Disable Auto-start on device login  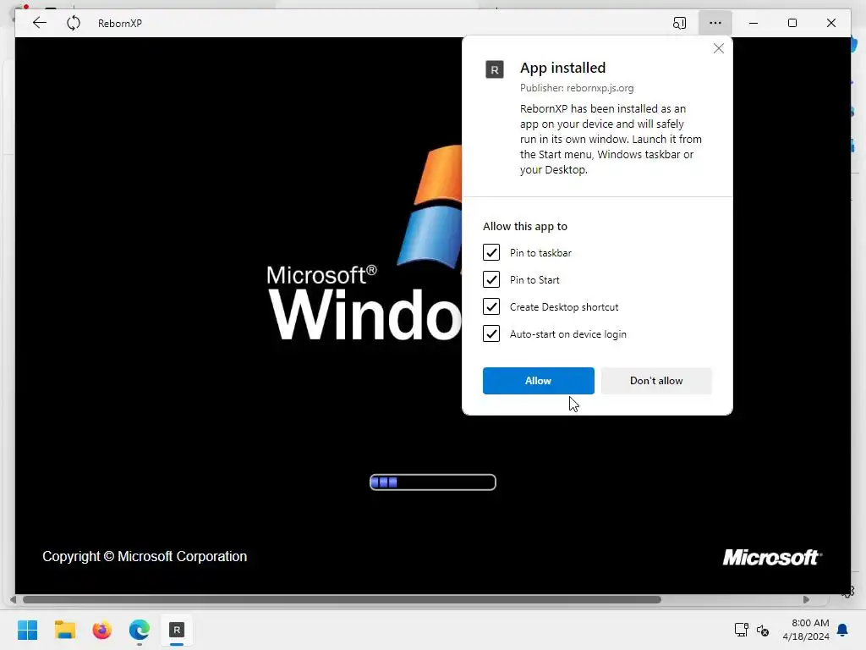(x=491, y=333)
